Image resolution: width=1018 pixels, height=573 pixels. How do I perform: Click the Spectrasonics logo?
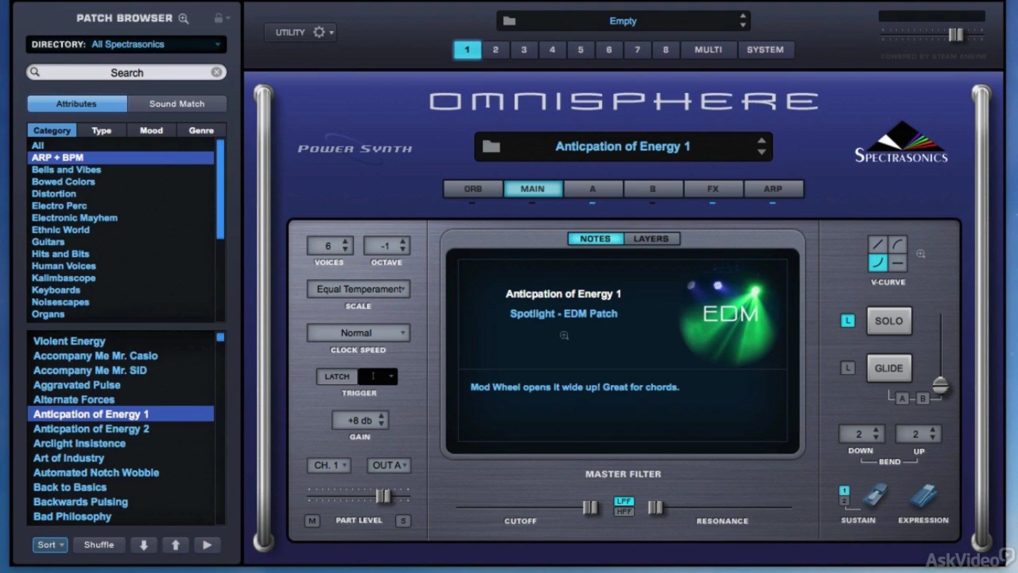coord(901,142)
